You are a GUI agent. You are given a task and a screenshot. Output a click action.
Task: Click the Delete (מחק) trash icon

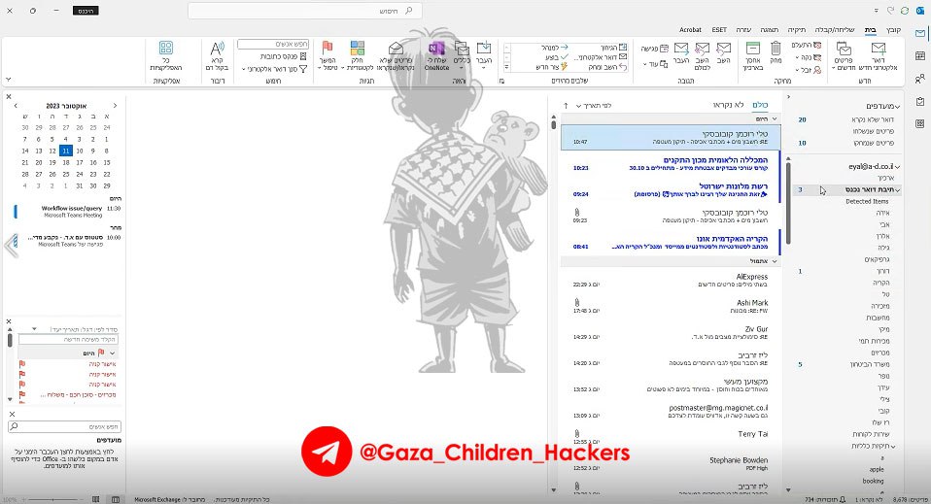(776, 50)
